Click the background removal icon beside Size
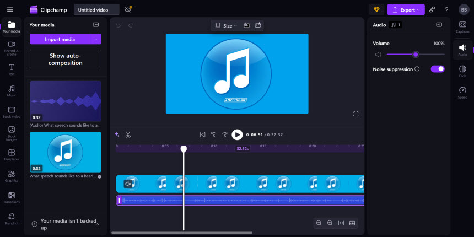The height and width of the screenshot is (237, 474). tap(246, 25)
